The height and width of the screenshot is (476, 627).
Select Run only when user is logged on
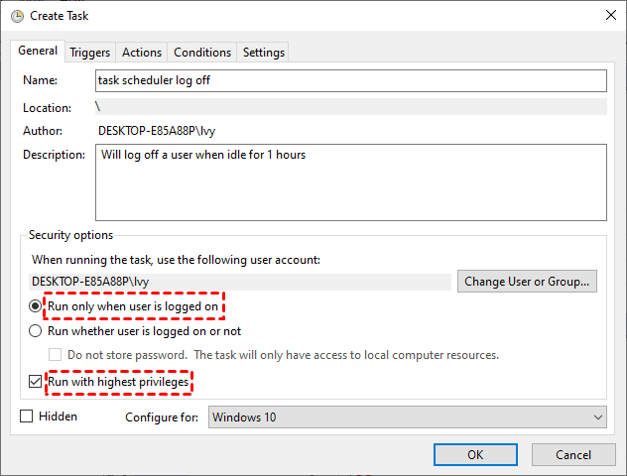pos(36,306)
